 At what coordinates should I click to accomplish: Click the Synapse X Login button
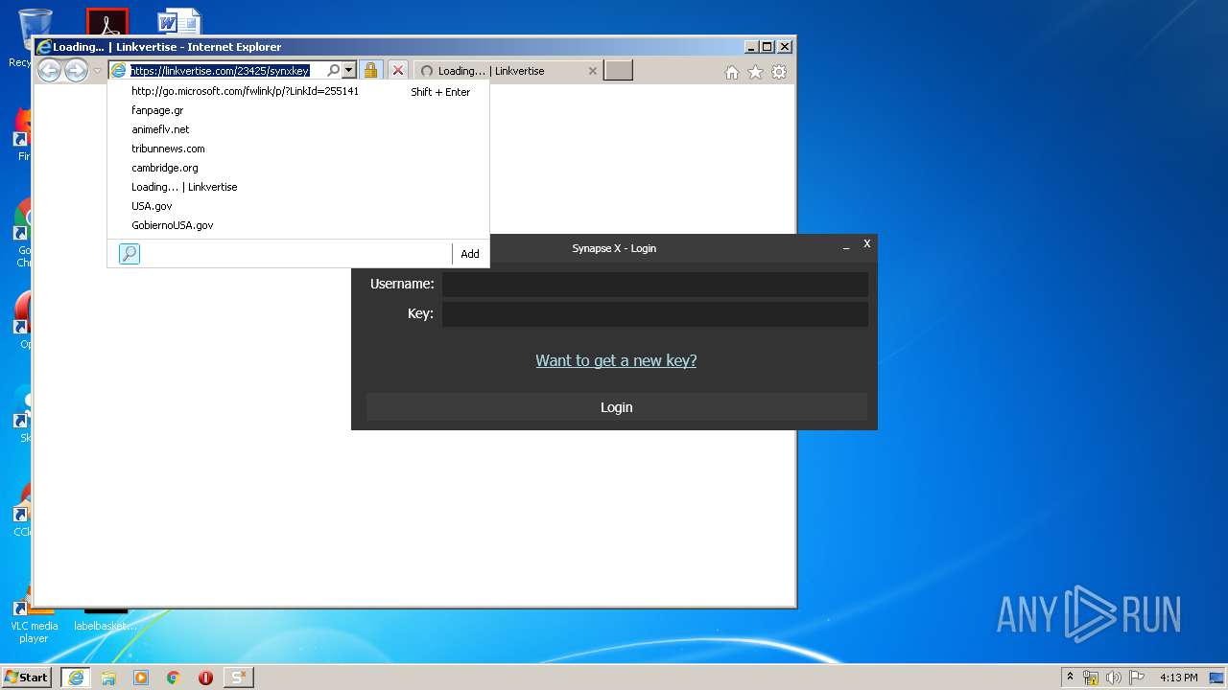coord(617,407)
